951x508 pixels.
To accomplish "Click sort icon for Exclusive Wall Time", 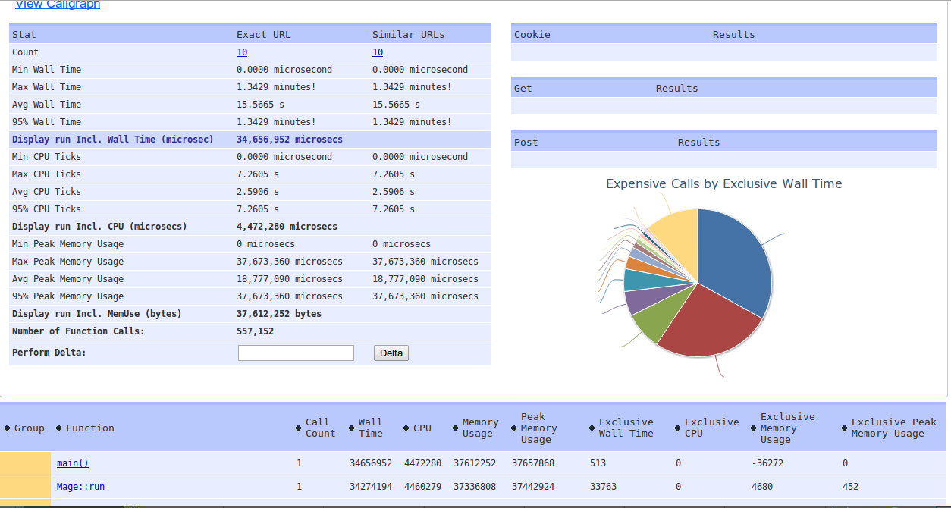I will pyautogui.click(x=592, y=428).
